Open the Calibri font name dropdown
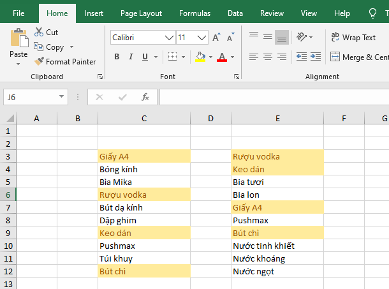 pos(170,38)
